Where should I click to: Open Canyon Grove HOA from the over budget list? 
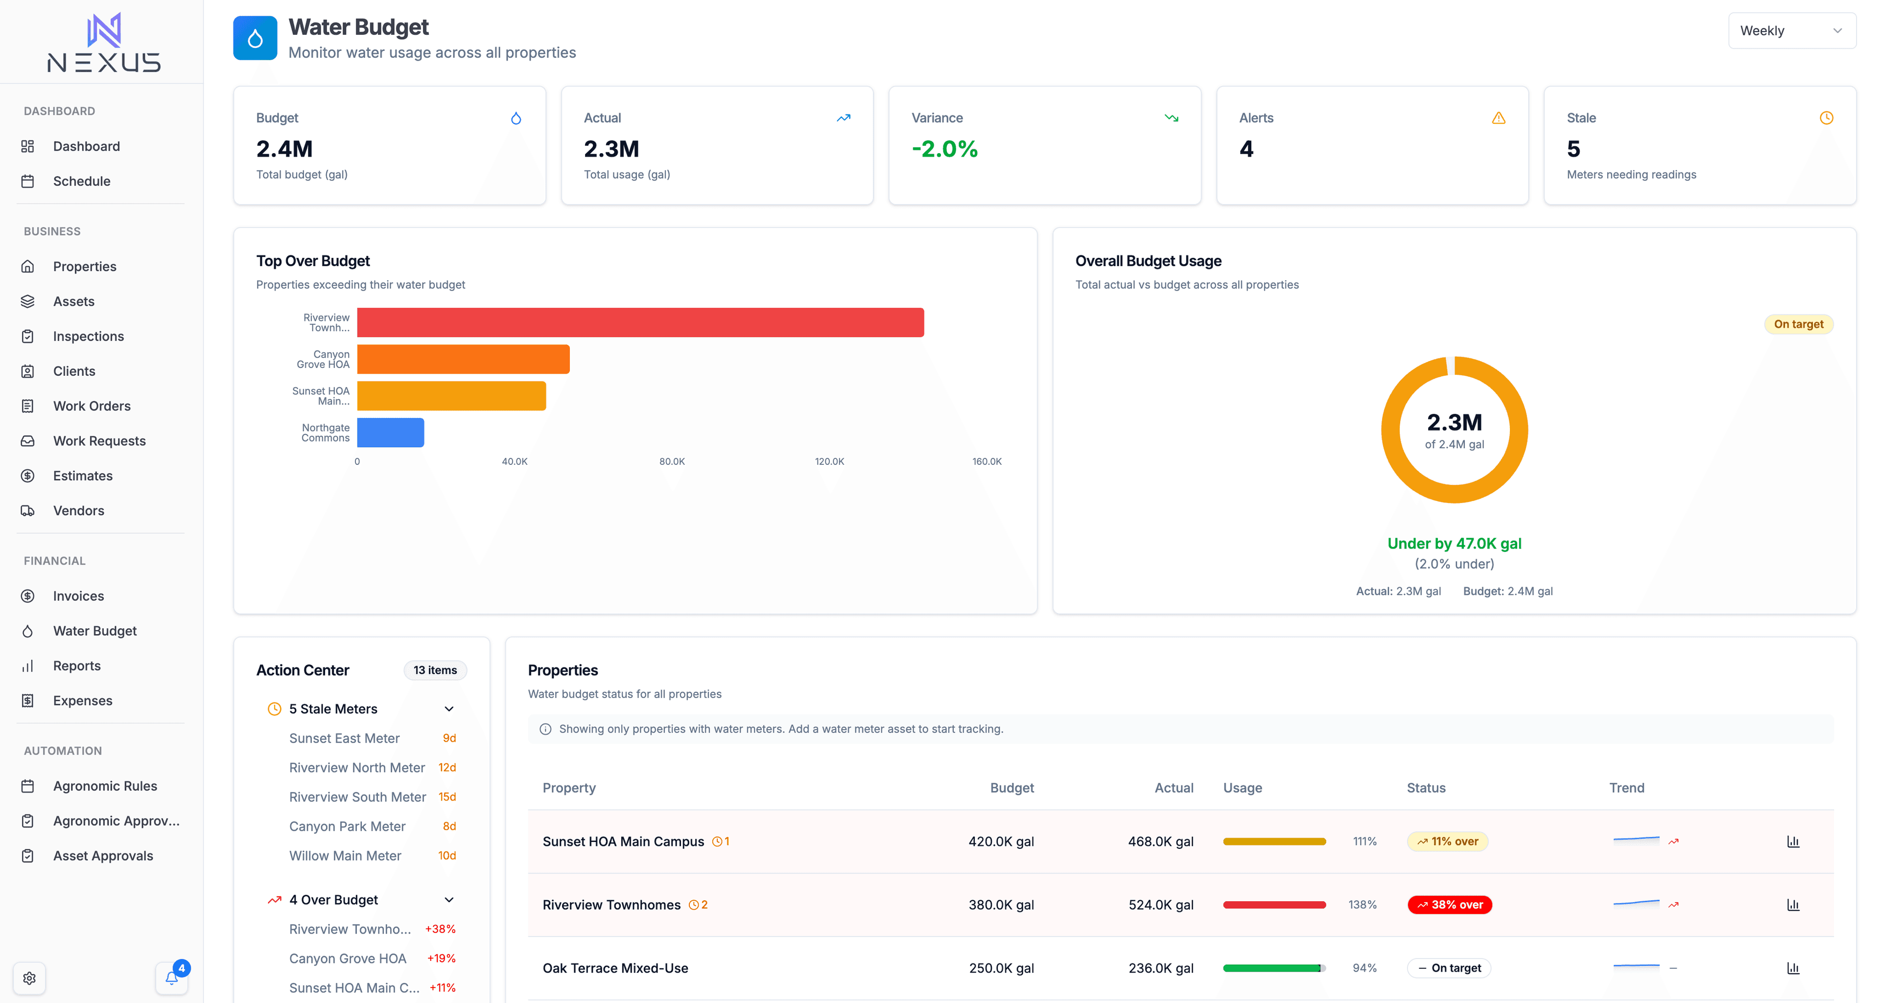click(x=348, y=958)
